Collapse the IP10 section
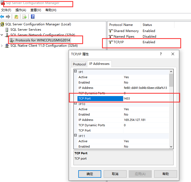This screenshot has width=191, height=182. click(76, 103)
